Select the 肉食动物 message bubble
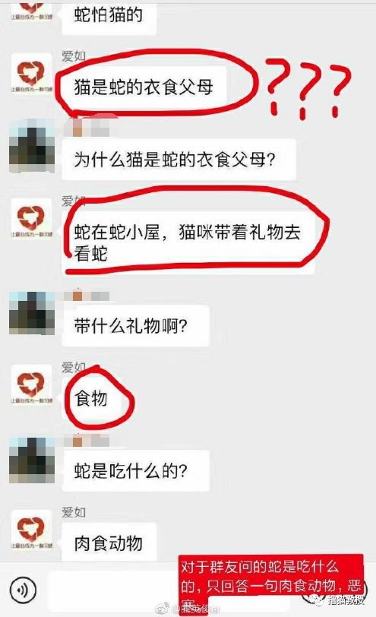 (x=109, y=543)
